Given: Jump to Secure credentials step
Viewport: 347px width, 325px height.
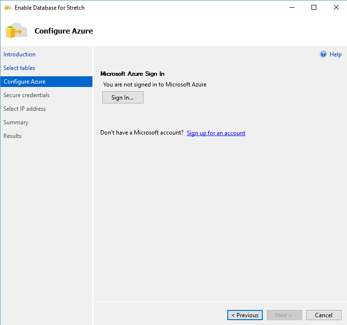Looking at the screenshot, I should point(27,95).
